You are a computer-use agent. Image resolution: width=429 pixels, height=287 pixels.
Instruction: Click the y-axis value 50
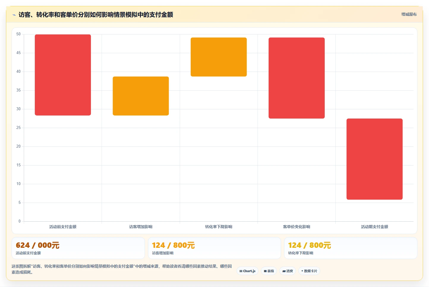(18, 34)
